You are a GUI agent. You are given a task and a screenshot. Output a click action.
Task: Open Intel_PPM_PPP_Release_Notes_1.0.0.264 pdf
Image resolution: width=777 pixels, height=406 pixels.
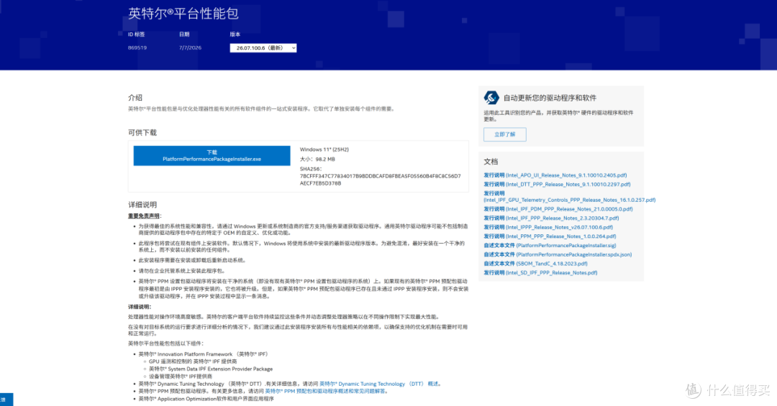550,236
